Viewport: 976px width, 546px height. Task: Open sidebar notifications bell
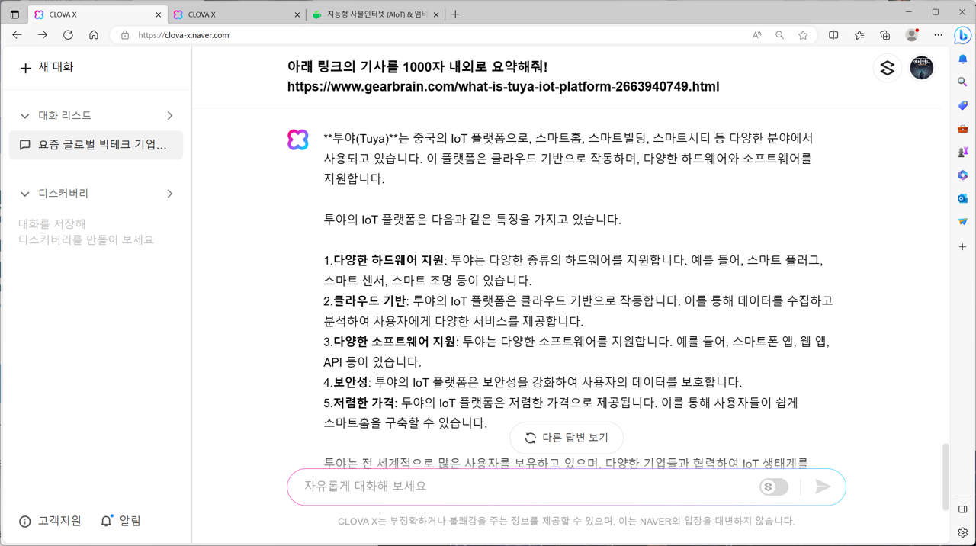(x=963, y=59)
